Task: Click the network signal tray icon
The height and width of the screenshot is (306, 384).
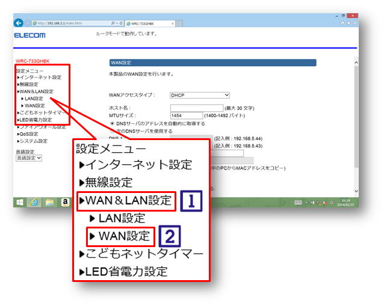Action: tap(313, 203)
